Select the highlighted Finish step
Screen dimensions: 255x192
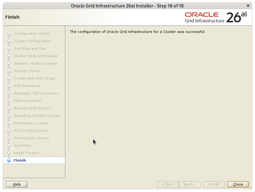point(34,160)
